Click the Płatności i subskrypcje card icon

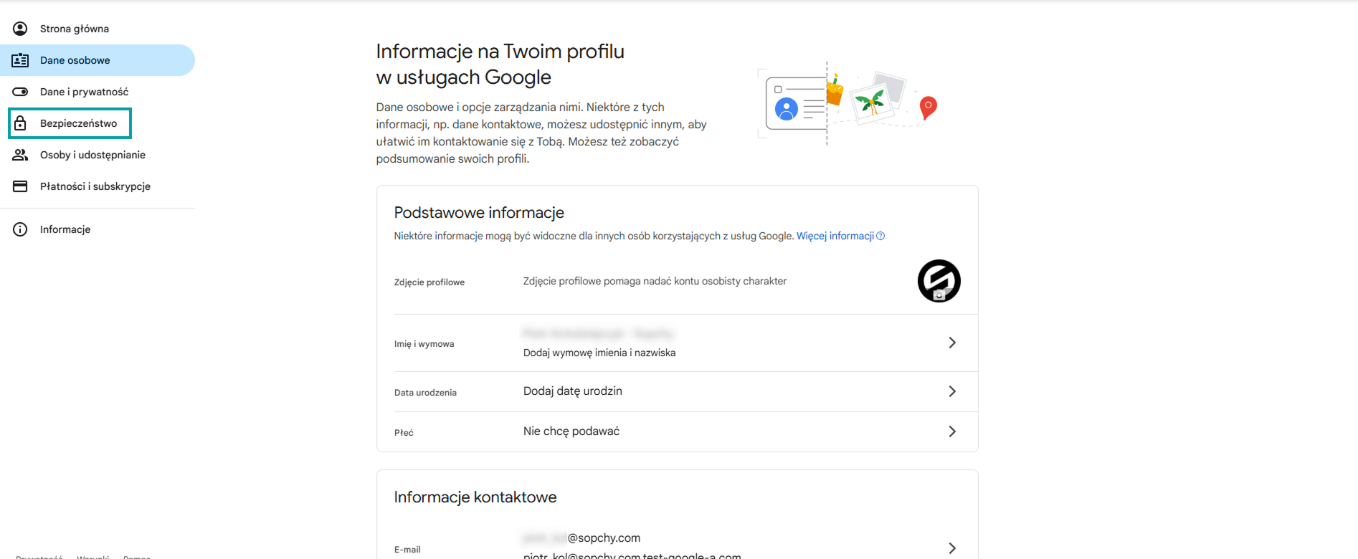pyautogui.click(x=20, y=186)
